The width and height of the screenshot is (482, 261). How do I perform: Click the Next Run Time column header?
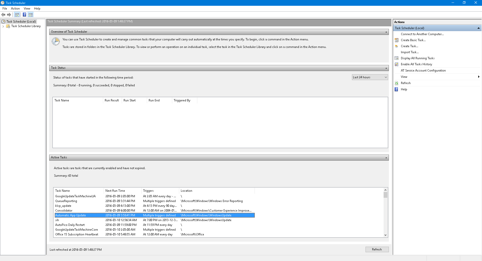(x=123, y=191)
